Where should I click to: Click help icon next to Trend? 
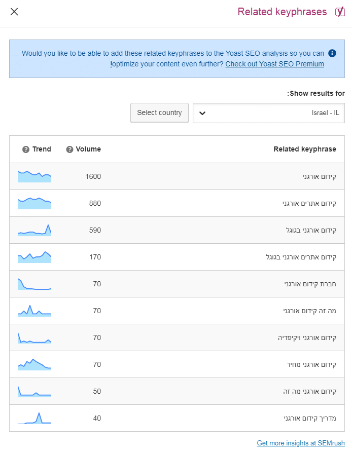[x=26, y=149]
